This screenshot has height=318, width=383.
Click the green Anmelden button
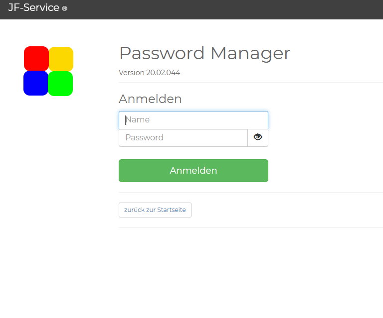point(193,171)
